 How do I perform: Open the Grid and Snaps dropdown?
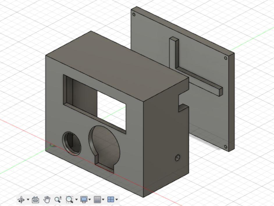click(x=104, y=200)
